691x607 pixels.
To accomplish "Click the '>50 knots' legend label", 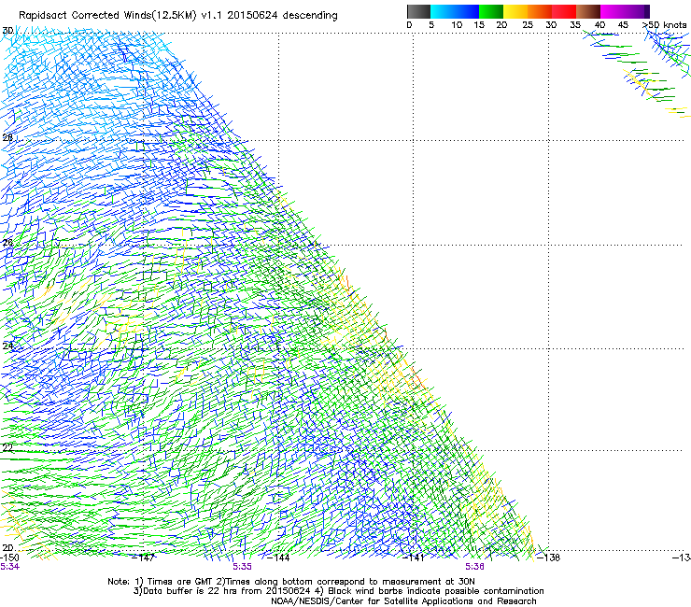I will pyautogui.click(x=664, y=25).
